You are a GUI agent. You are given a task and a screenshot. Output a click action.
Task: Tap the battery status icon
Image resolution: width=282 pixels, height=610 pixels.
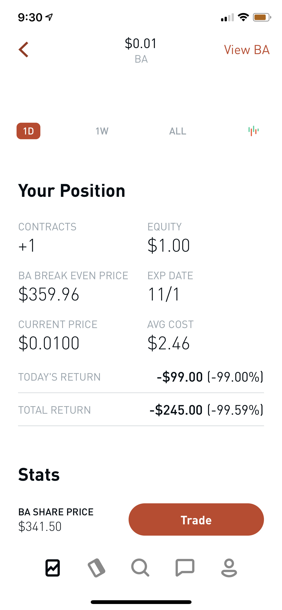click(262, 17)
